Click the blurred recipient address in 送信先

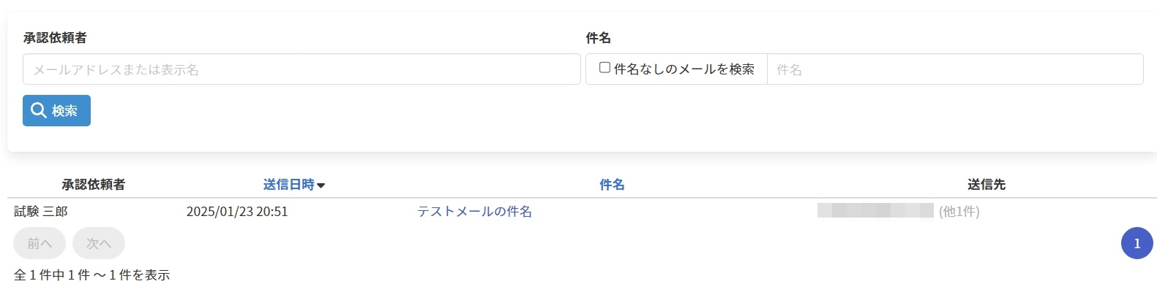tap(875, 211)
